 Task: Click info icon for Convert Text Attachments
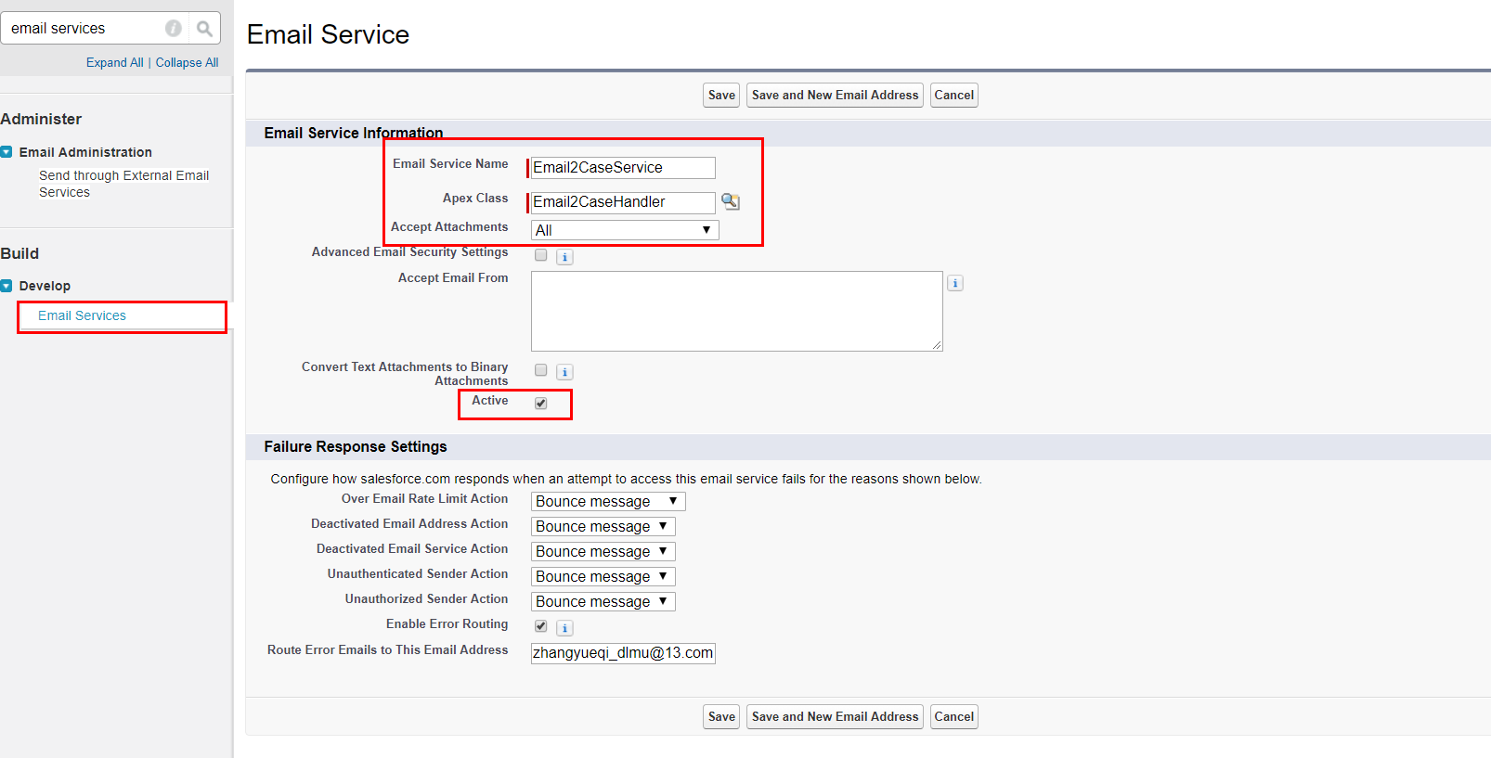(x=564, y=372)
